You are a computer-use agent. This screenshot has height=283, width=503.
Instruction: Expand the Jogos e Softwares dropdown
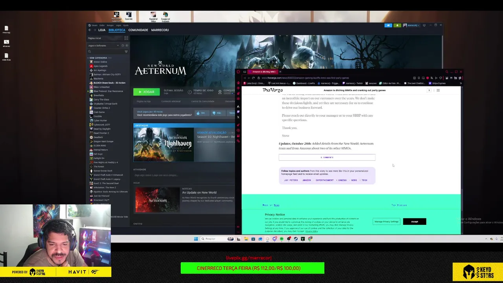pos(103,46)
